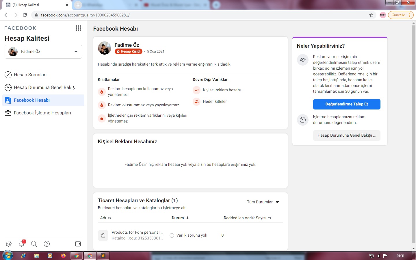416x260 pixels.
Task: Click the Fadime Öz profile name heading
Action: pos(127,45)
